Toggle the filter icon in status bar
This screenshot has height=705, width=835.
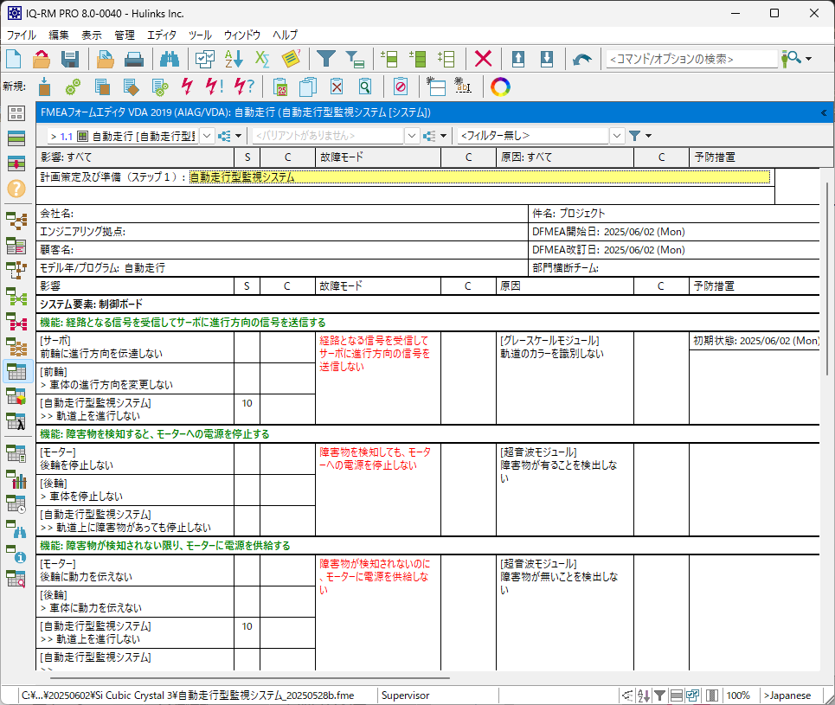[x=659, y=695]
